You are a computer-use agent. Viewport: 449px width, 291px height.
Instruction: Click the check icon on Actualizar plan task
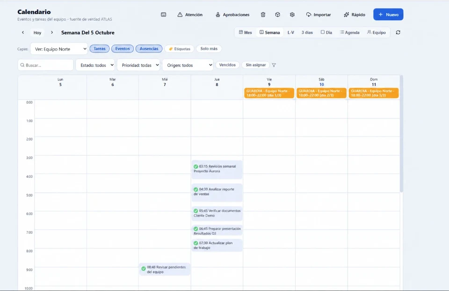pyautogui.click(x=196, y=243)
